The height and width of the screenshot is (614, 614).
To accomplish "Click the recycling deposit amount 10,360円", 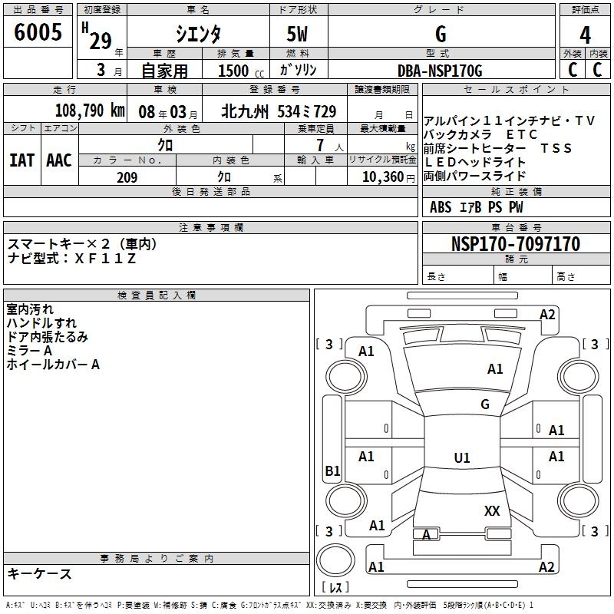I will [381, 177].
